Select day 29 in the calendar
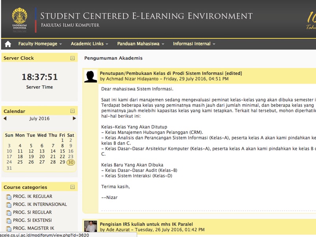 [62, 162]
